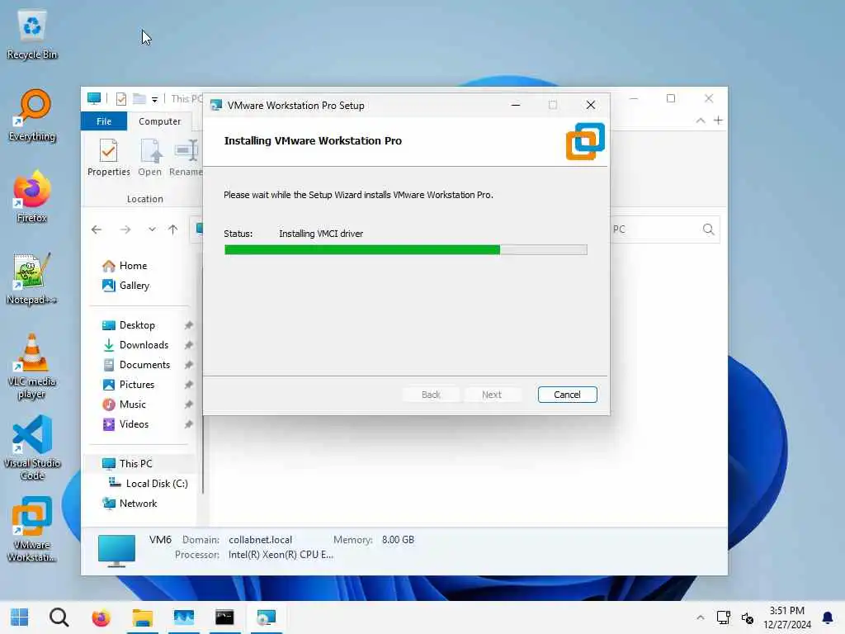The height and width of the screenshot is (634, 845).
Task: Unpin Downloads using its pin icon
Action: (x=189, y=345)
